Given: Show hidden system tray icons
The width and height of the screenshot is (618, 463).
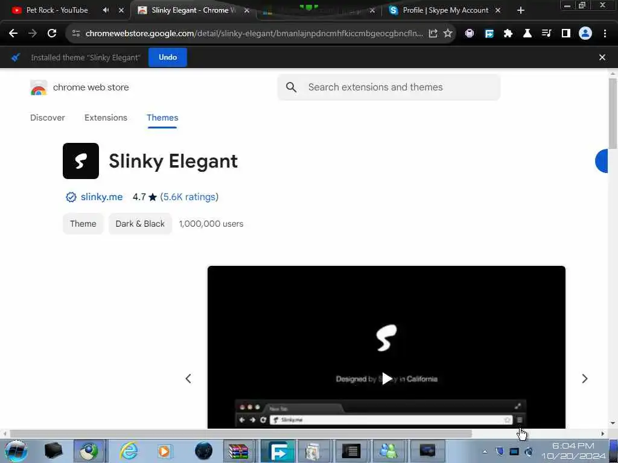Looking at the screenshot, I should coord(485,452).
